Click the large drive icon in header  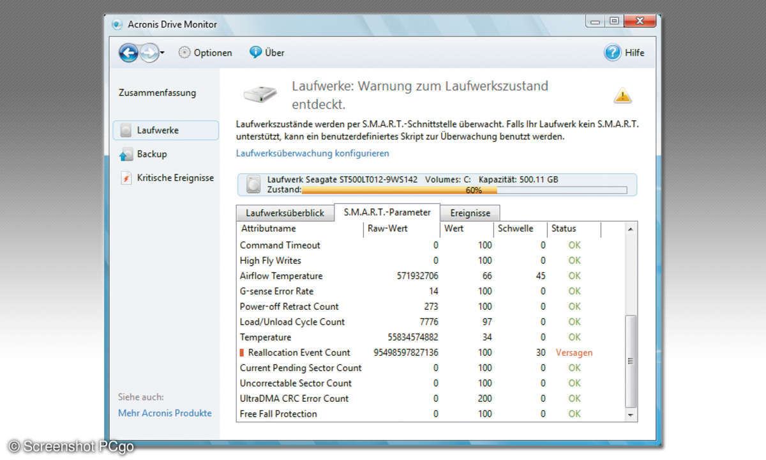(260, 96)
